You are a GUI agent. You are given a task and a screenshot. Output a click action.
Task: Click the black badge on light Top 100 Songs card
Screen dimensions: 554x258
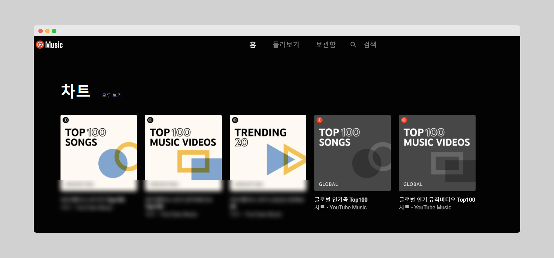(x=66, y=120)
